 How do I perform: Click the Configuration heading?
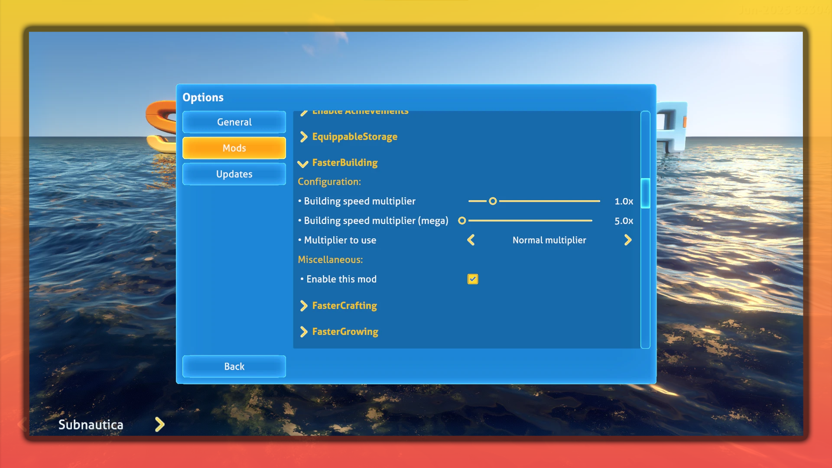(x=329, y=182)
